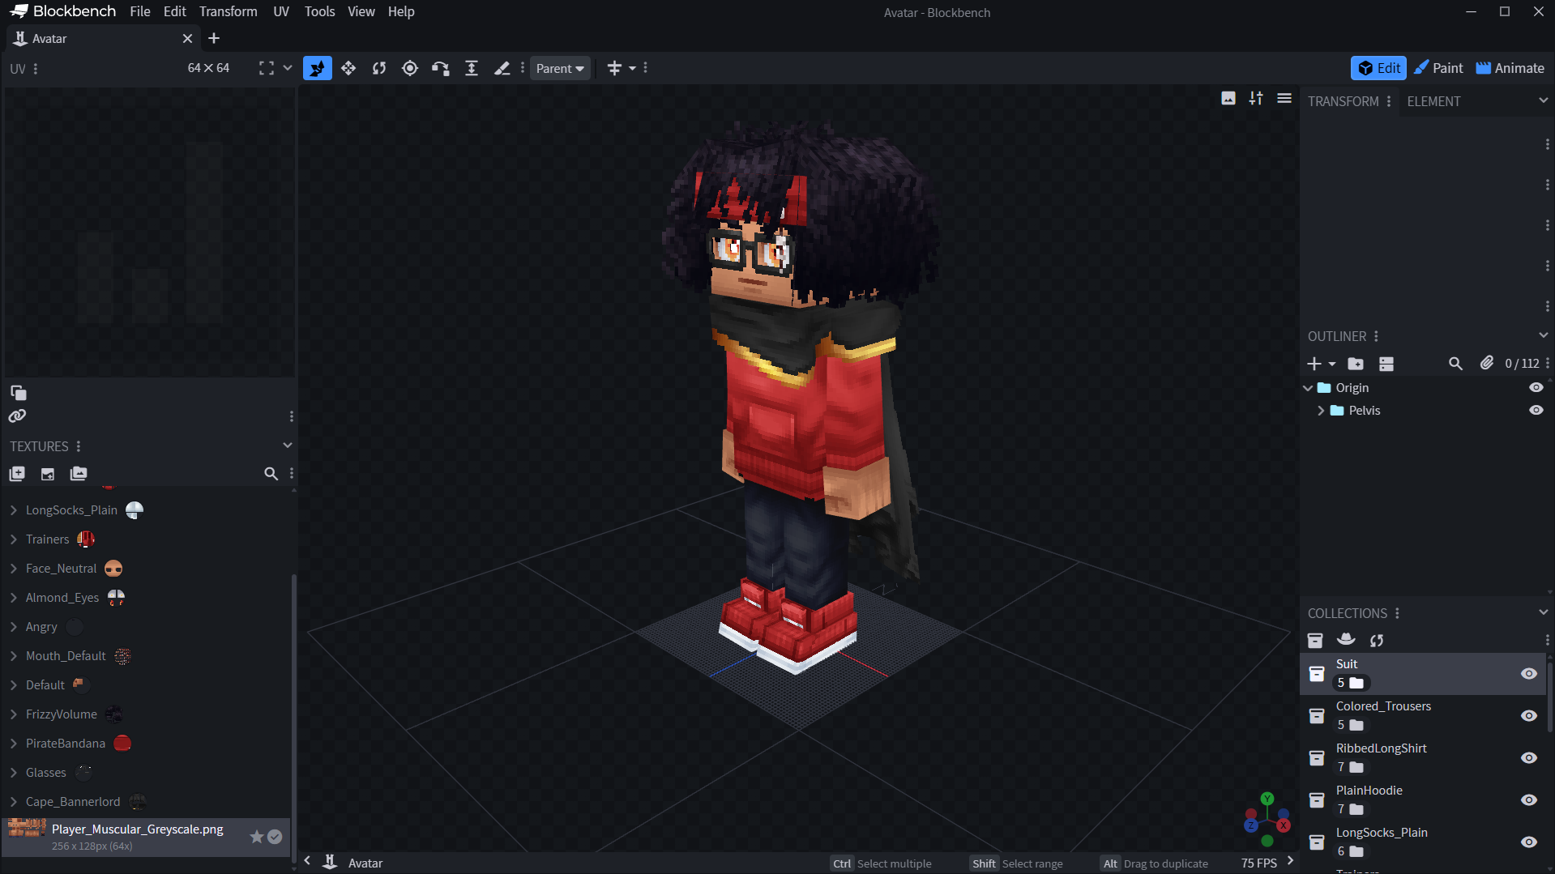Select the Rotate tool
Viewport: 1555px width, 874px height.
pyautogui.click(x=378, y=68)
